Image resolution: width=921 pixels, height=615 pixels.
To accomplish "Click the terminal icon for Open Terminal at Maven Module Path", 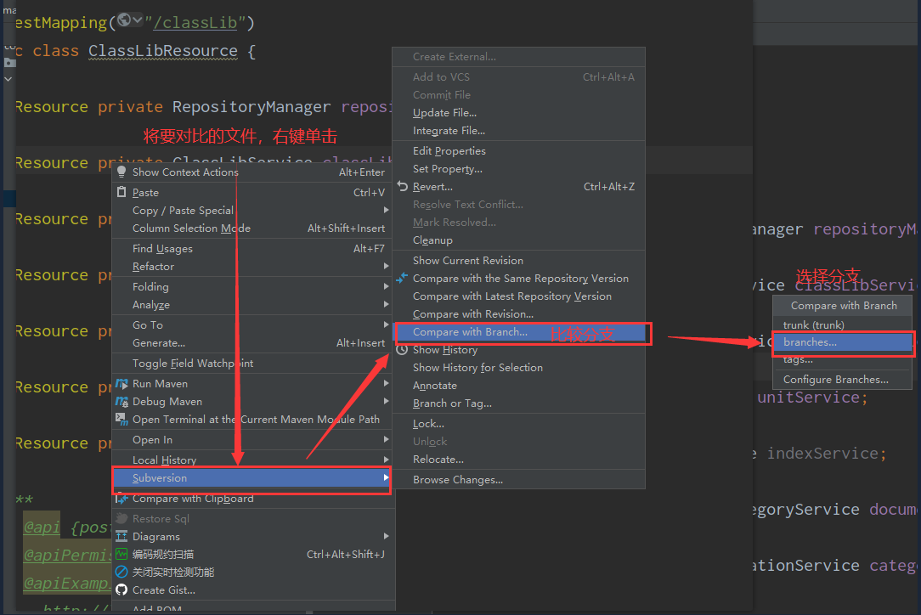I will [121, 419].
